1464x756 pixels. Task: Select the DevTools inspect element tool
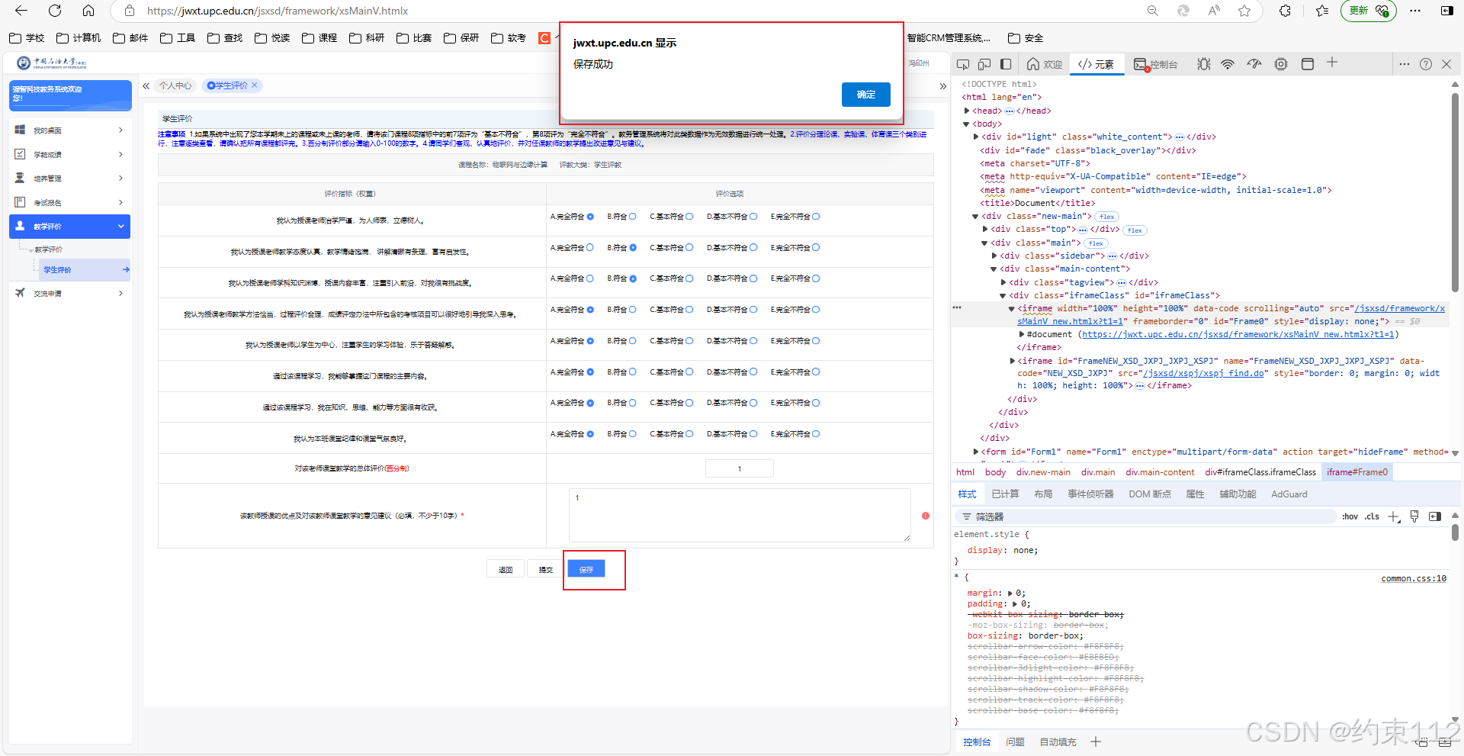click(963, 64)
